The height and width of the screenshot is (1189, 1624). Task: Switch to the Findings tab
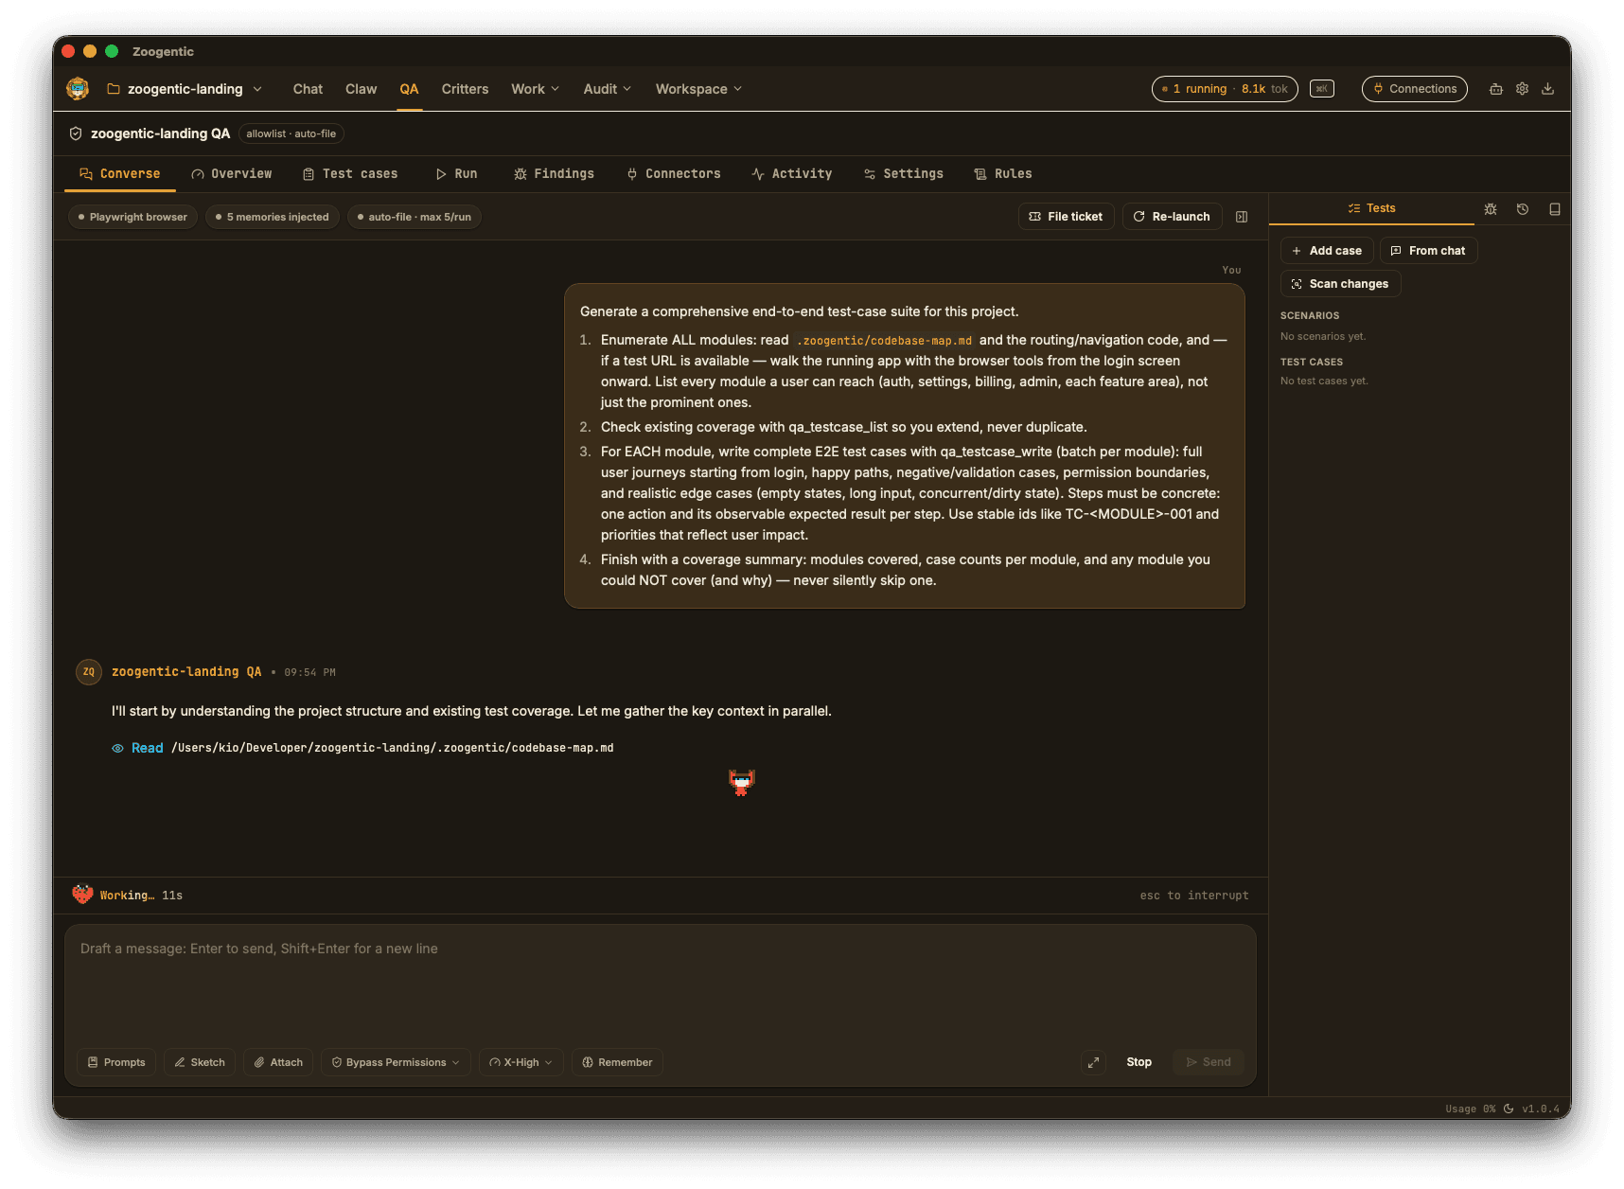(555, 174)
